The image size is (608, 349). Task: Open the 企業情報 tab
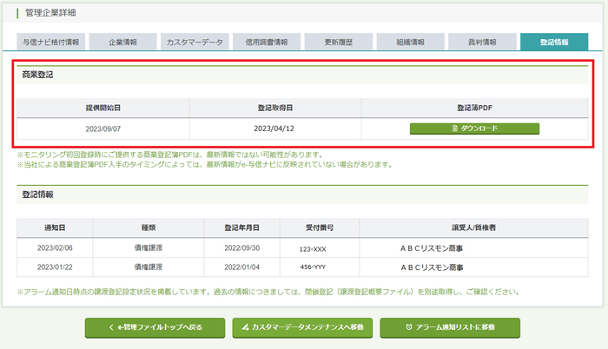(x=120, y=41)
